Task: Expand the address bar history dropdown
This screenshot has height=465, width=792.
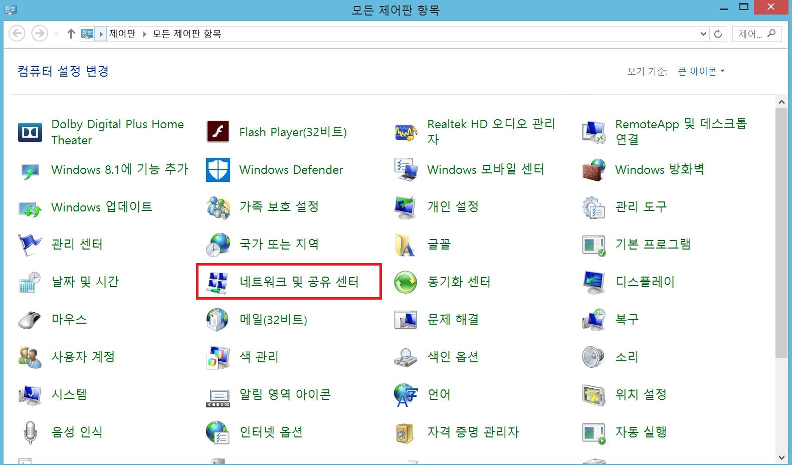Action: 703,34
